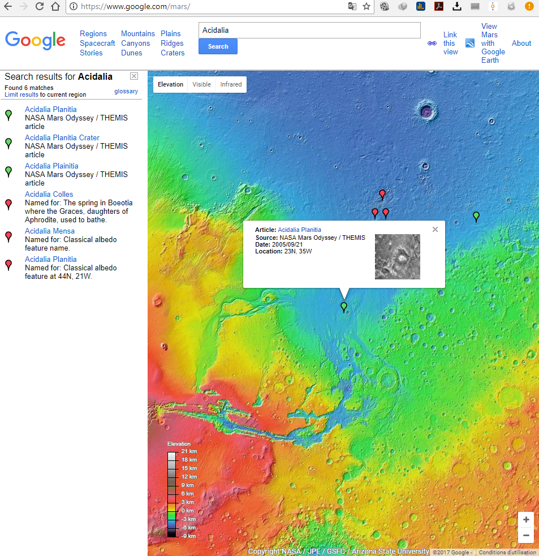
Task: Select the Elevation map layer
Action: [170, 84]
